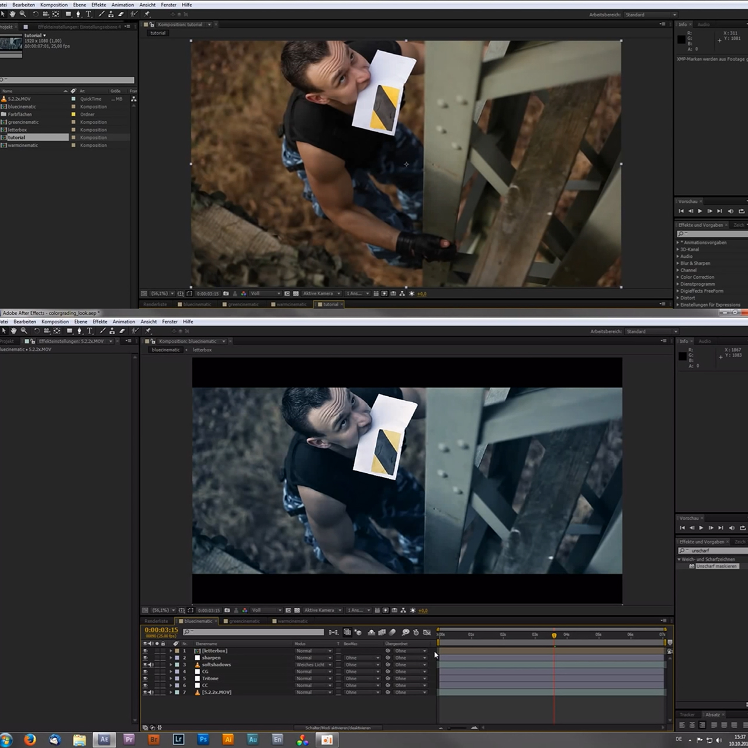Open blend mode dropdown for softshadows layer
The width and height of the screenshot is (748, 748).
[x=314, y=664]
